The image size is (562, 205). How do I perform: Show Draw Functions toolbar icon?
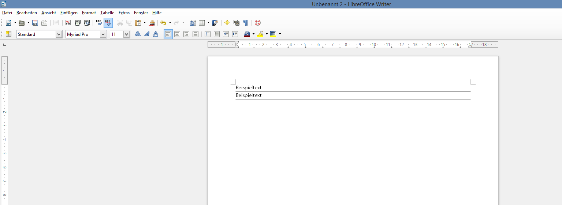point(215,23)
